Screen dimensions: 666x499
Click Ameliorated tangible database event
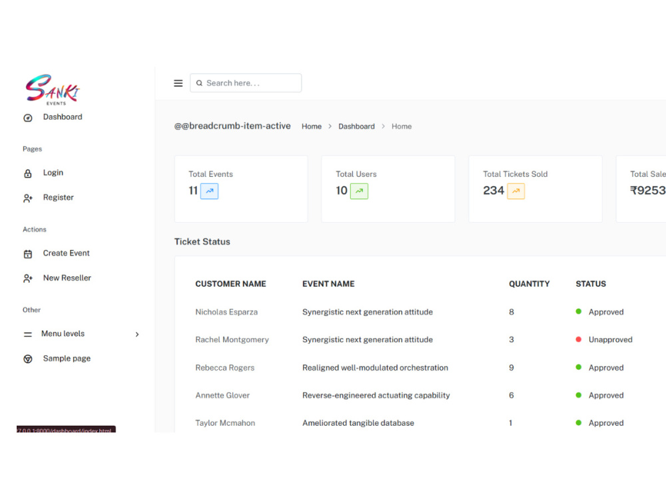[358, 423]
